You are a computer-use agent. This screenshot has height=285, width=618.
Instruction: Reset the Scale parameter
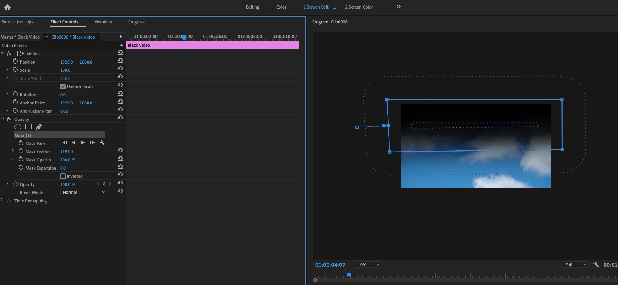click(120, 69)
